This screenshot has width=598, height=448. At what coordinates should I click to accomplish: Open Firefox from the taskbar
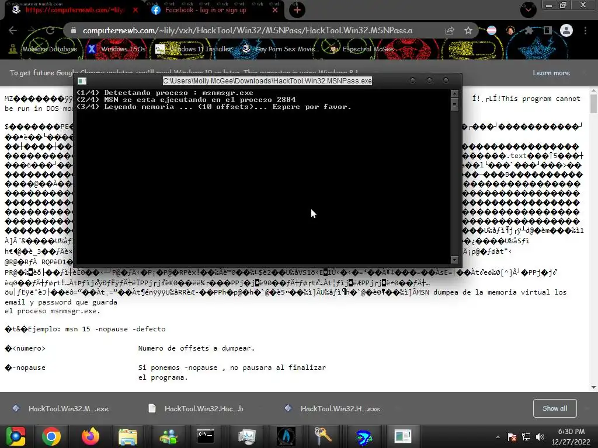click(91, 436)
